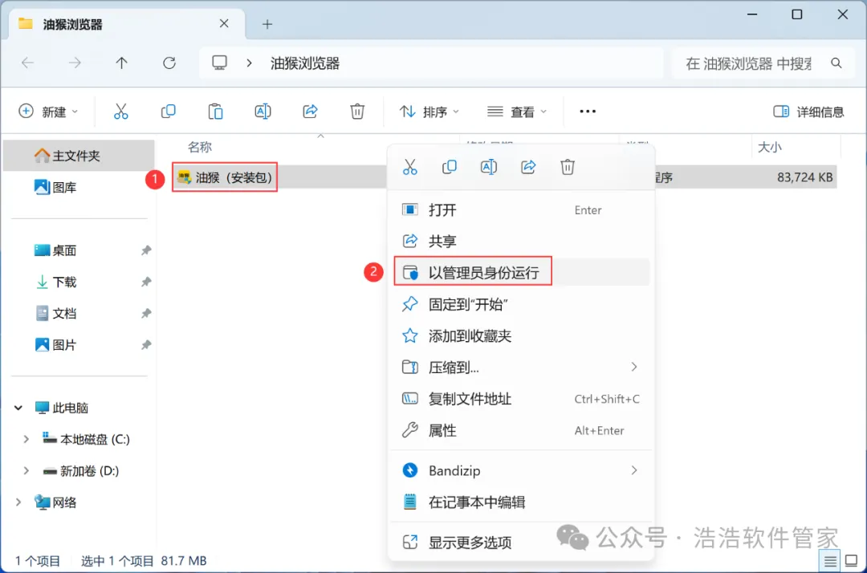Unpin 文档 from quick access
The image size is (867, 573).
point(146,313)
